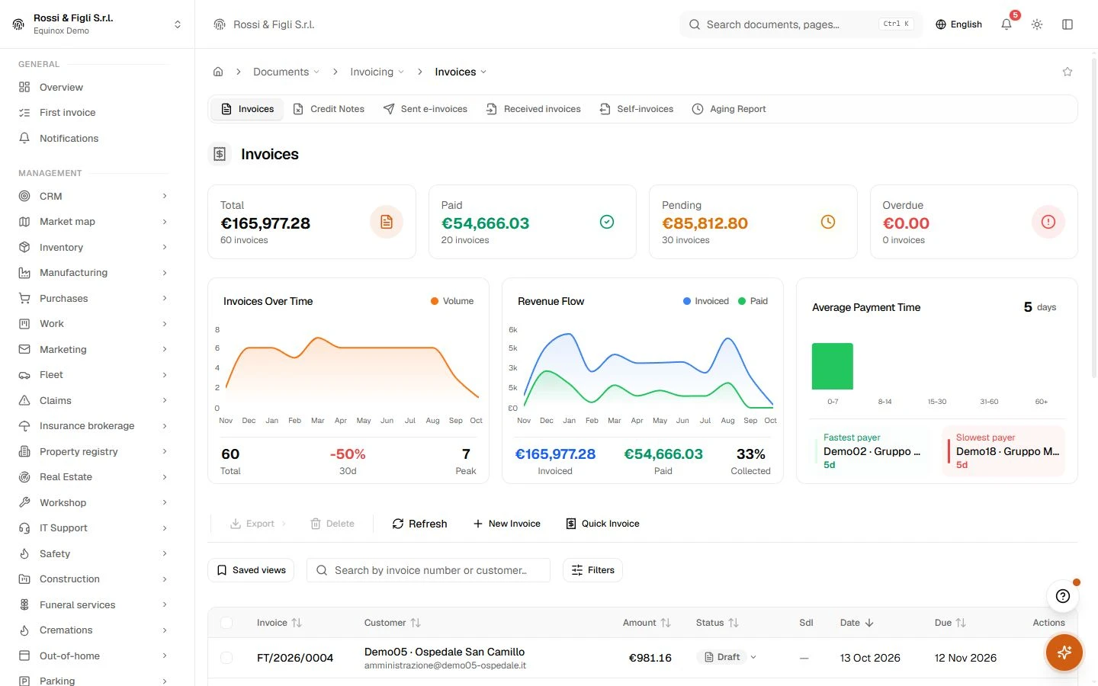Open the Received invoices tab
This screenshot has height=686, width=1098.
pyautogui.click(x=534, y=109)
